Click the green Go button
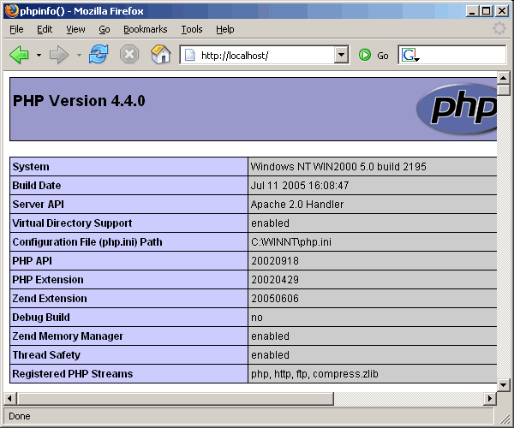The width and height of the screenshot is (514, 428). pyautogui.click(x=374, y=56)
